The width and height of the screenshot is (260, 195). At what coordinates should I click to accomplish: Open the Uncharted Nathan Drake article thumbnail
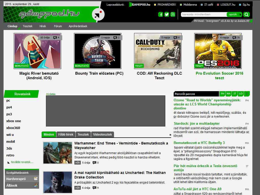58,182
